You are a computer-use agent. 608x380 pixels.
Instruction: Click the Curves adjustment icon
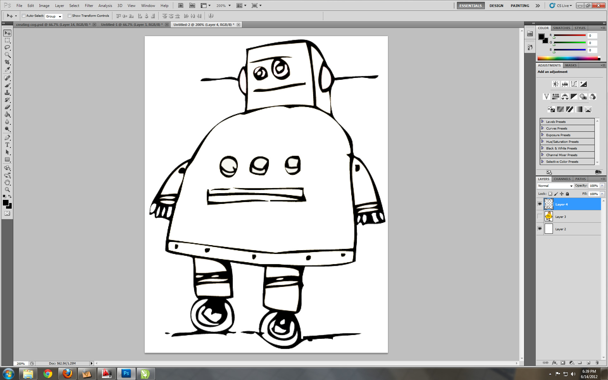(x=574, y=84)
